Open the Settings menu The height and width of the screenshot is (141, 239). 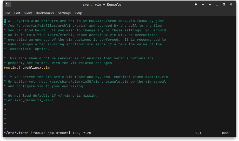(64, 13)
